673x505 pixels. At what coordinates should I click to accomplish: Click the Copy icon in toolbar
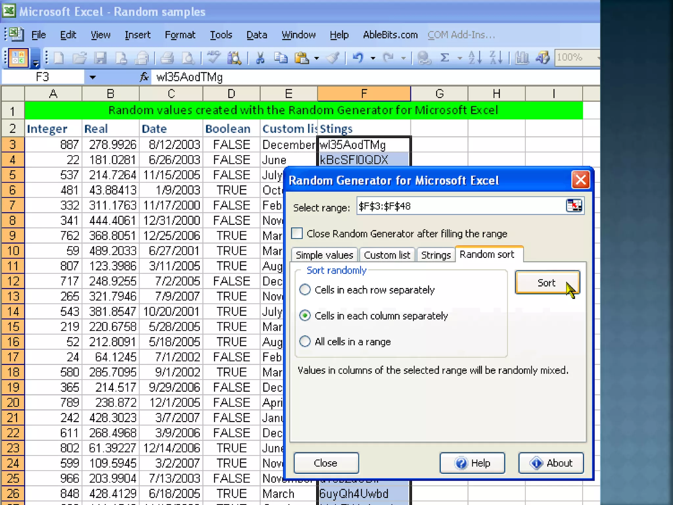(x=280, y=58)
